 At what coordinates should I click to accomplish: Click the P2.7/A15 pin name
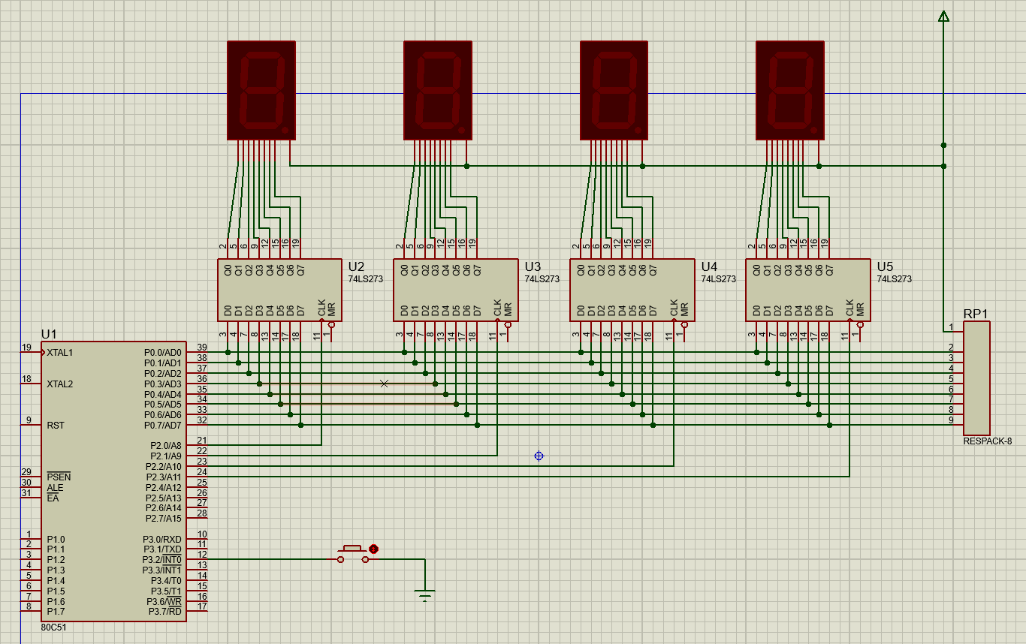point(164,518)
